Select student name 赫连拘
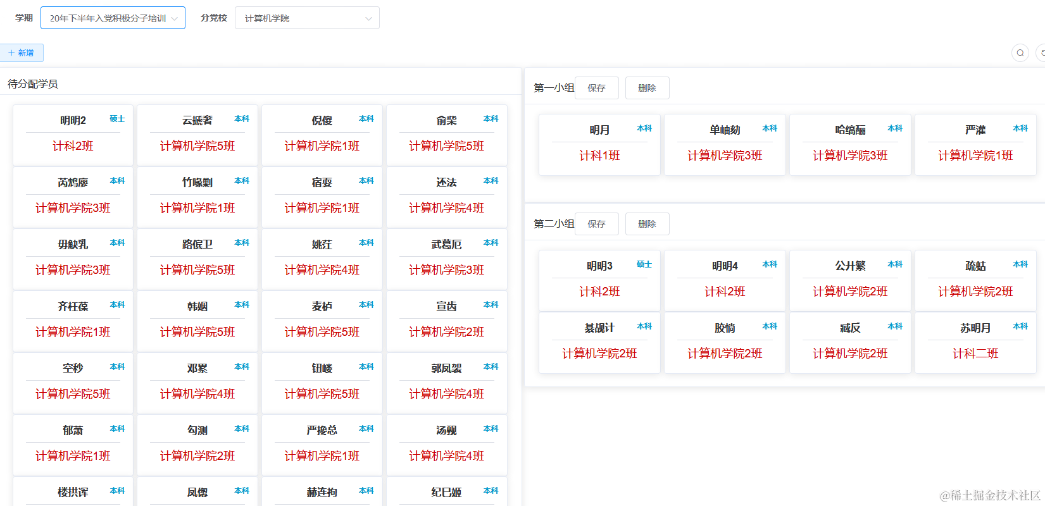 coord(322,492)
